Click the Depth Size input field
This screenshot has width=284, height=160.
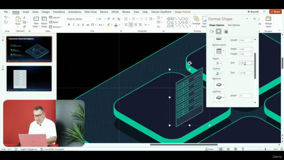click(x=246, y=63)
